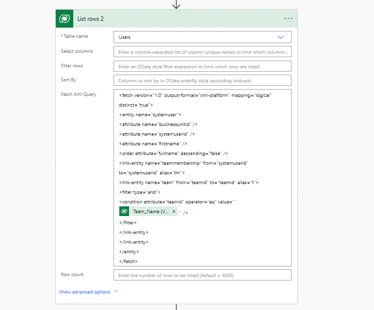The height and width of the screenshot is (310, 374).
Task: Remove the Team_Name dynamic content token
Action: [174, 211]
